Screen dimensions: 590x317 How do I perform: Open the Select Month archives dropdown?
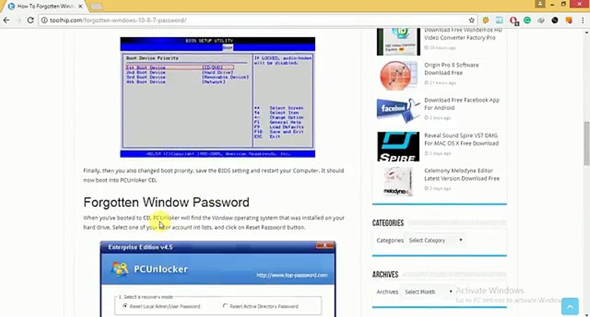click(x=427, y=291)
